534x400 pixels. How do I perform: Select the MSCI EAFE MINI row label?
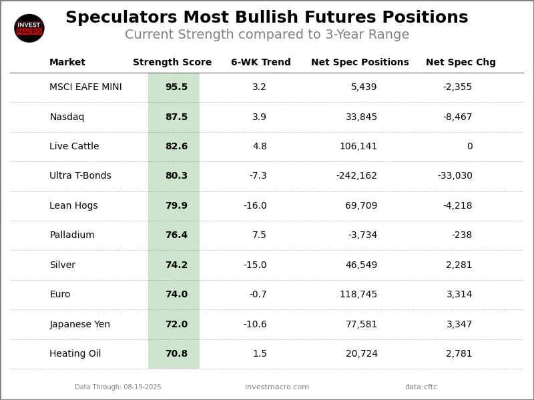tap(85, 87)
